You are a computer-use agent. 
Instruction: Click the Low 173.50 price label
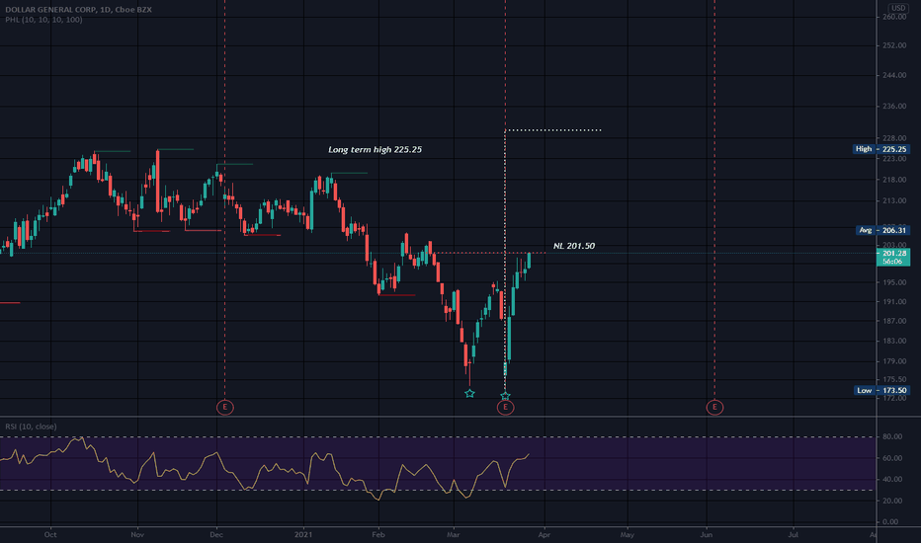click(881, 390)
